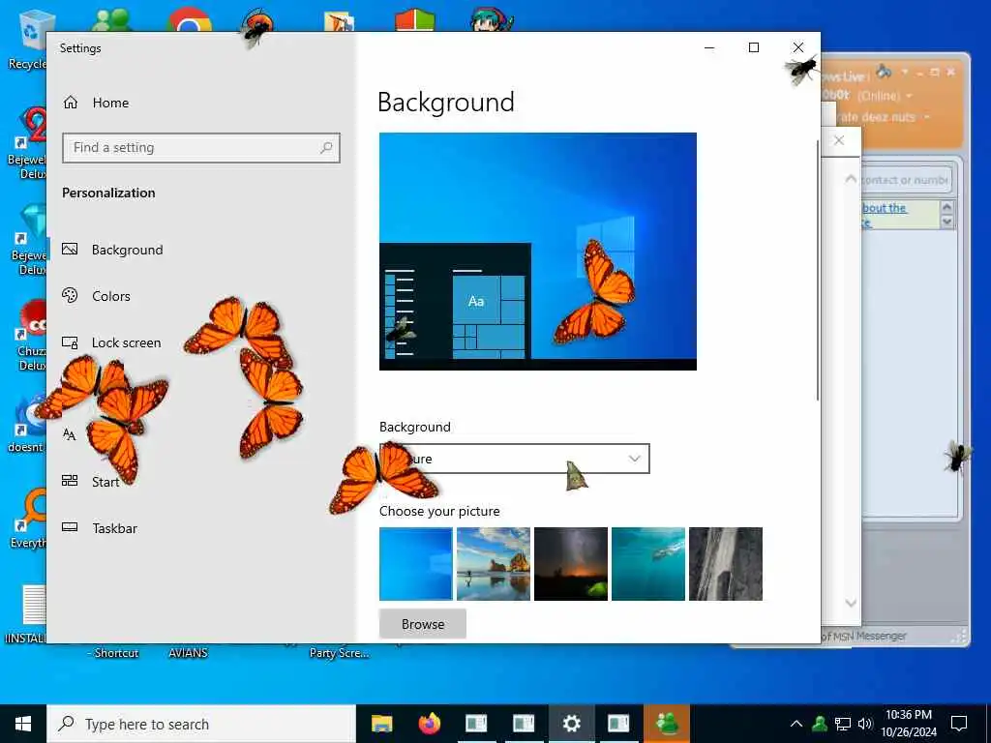This screenshot has width=991, height=743.
Task: Open the 'bout the' link in Messenger
Action: click(885, 208)
